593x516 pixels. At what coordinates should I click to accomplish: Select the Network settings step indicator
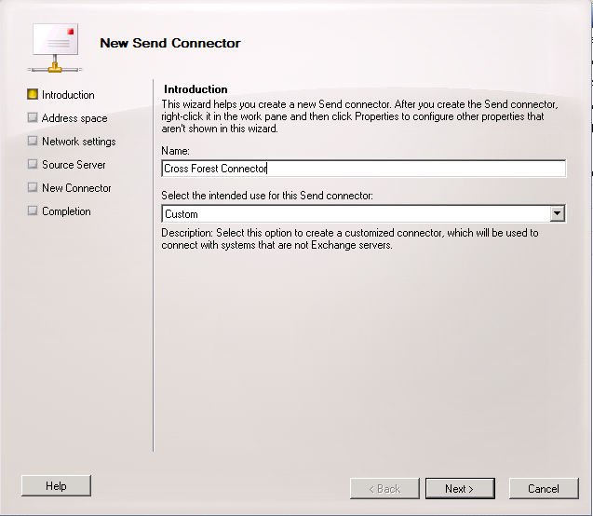(33, 141)
